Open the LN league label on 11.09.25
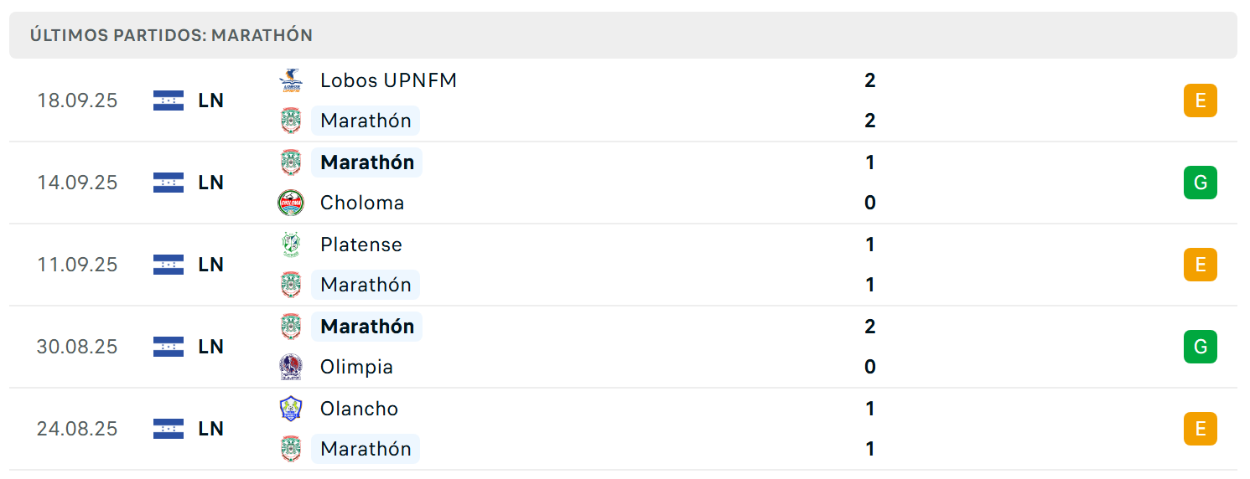 point(211,265)
